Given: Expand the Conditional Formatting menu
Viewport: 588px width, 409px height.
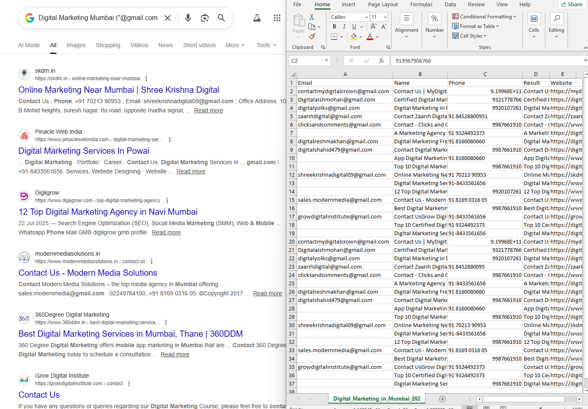Looking at the screenshot, I should (x=484, y=17).
